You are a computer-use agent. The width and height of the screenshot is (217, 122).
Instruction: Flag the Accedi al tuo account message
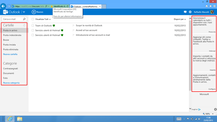[73, 30]
